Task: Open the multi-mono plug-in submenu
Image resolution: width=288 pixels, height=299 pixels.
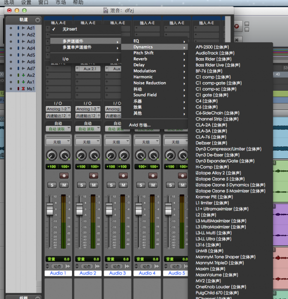Action: [85, 48]
